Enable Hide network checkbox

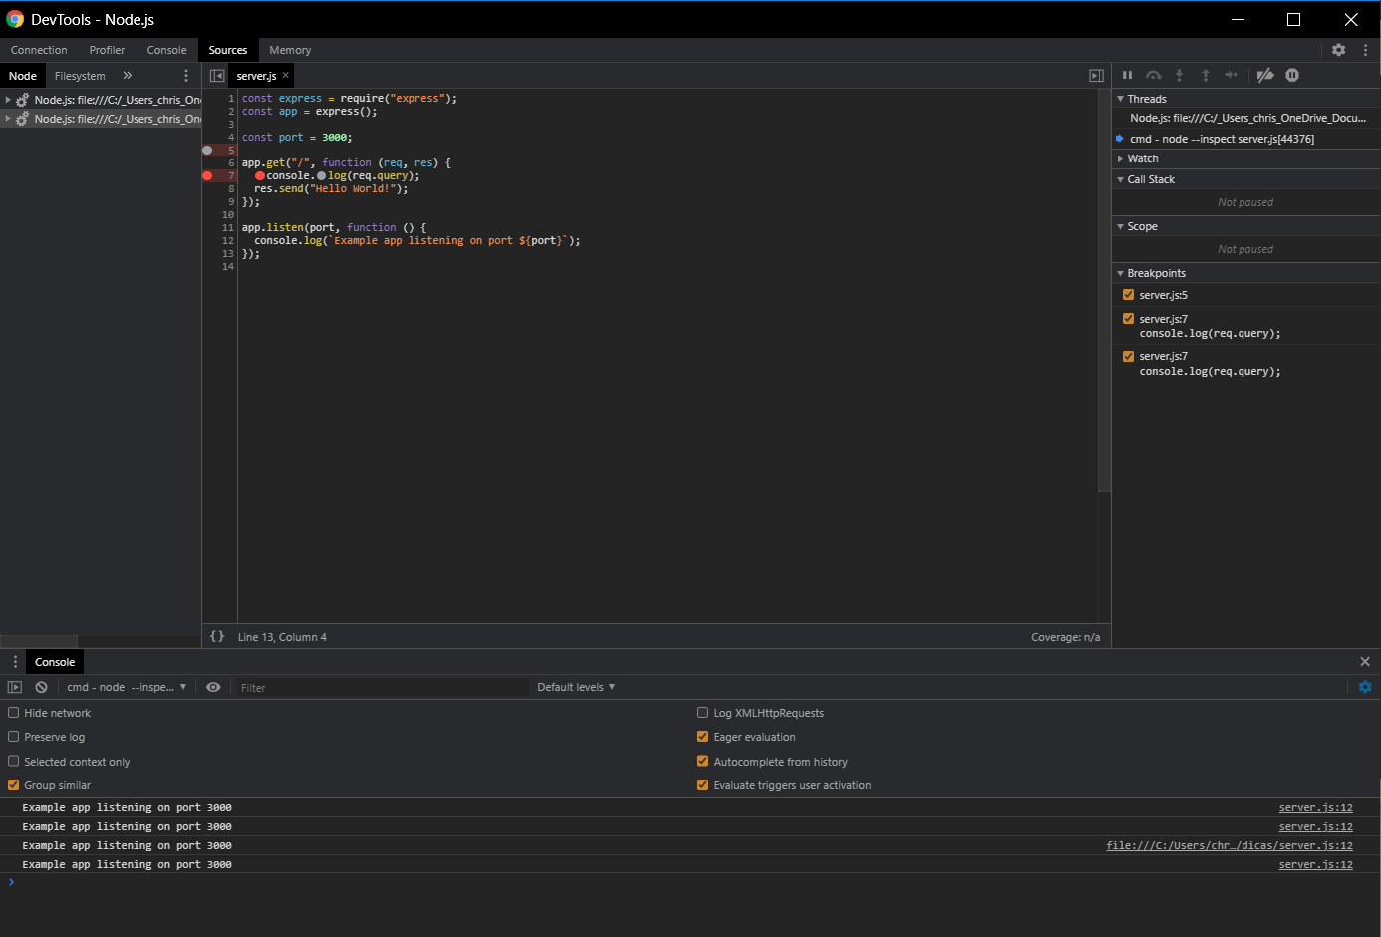coord(14,713)
